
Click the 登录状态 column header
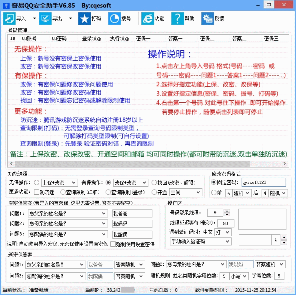pyautogui.click(x=92, y=39)
